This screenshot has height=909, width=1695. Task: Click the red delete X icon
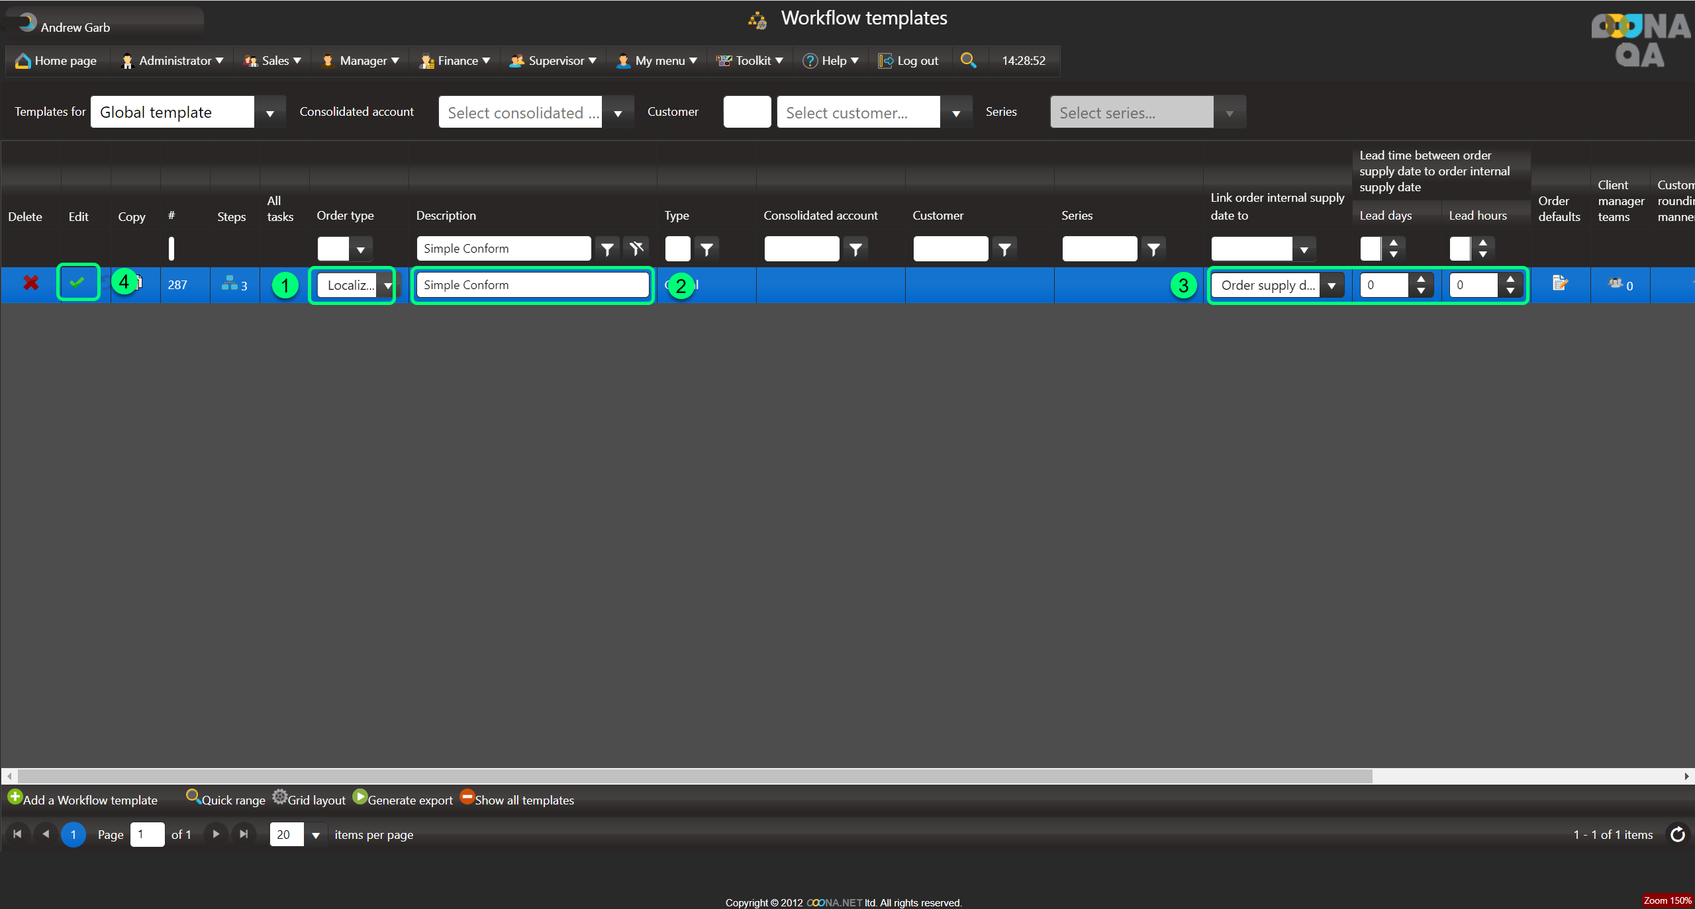point(30,283)
